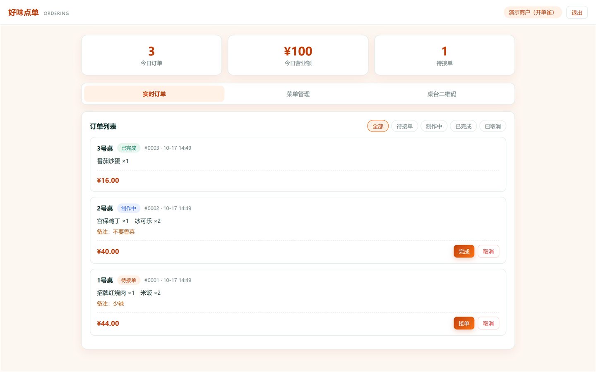Click the 米饭 ×2 item
This screenshot has width=596, height=372.
tap(150, 293)
